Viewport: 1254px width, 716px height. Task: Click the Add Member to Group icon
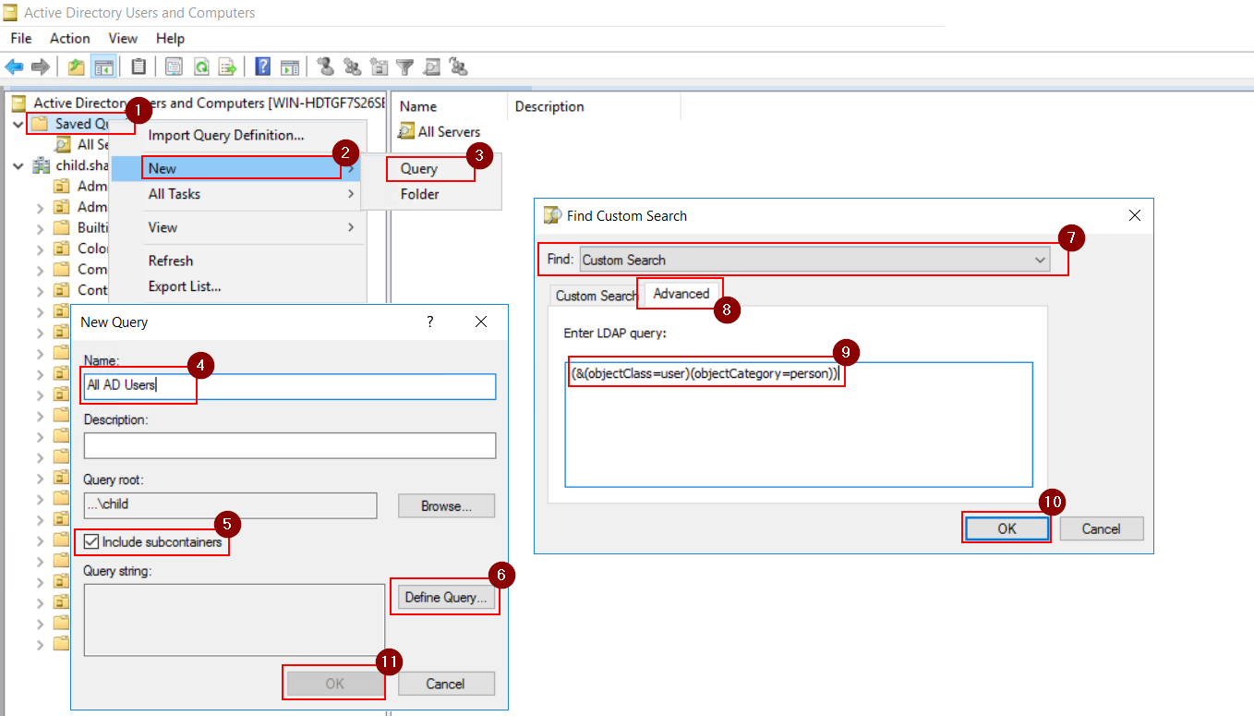(458, 67)
